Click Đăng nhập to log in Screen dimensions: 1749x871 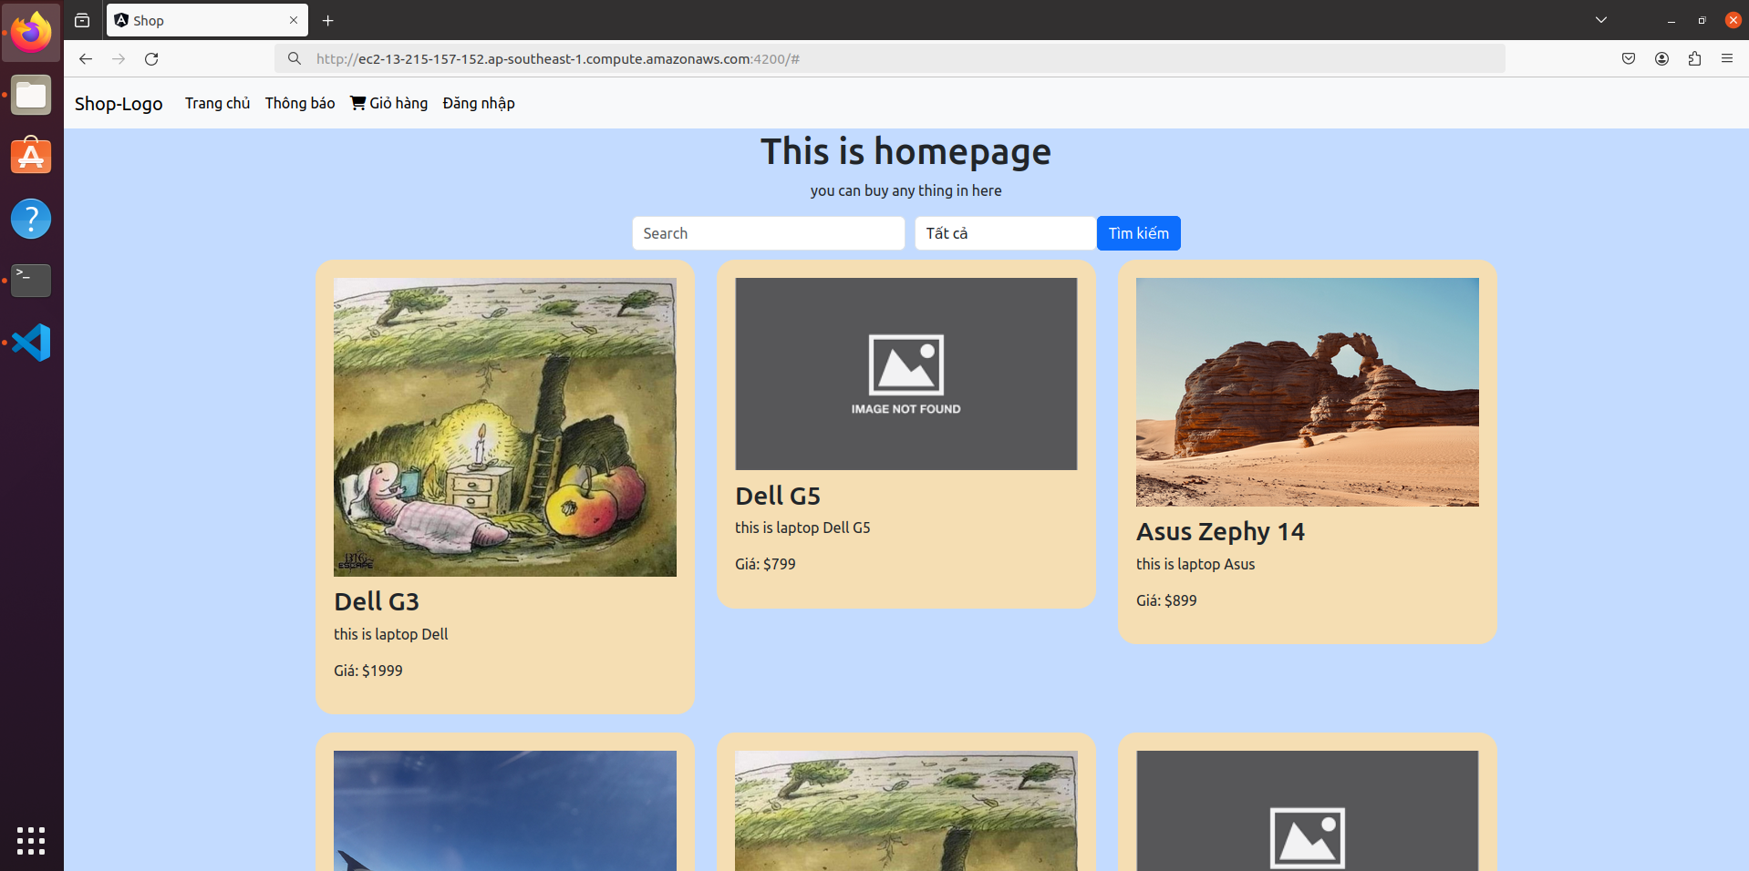pyautogui.click(x=479, y=103)
